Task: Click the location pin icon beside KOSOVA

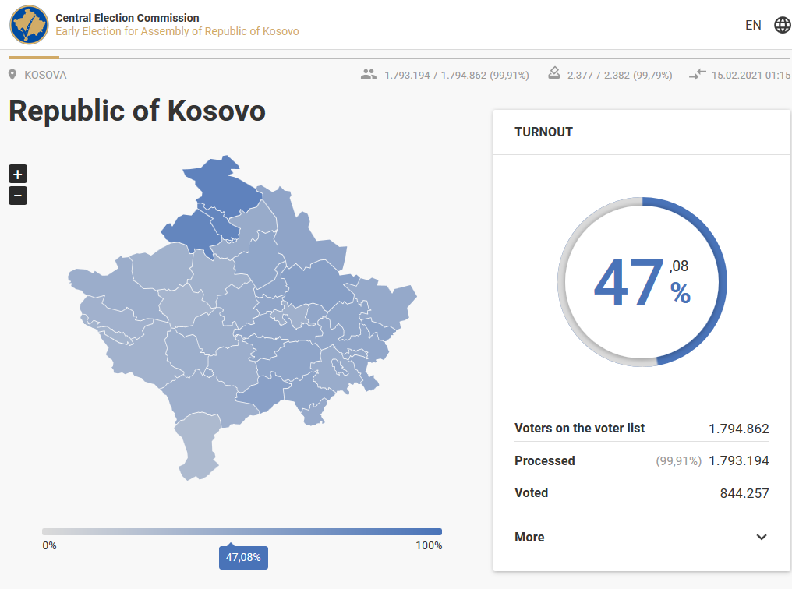Action: (x=12, y=75)
